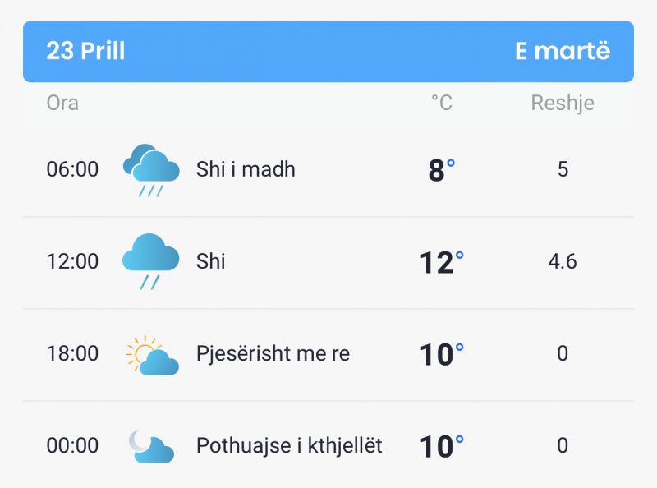
Task: Open the 12:00 forecast row time
Action: click(72, 261)
